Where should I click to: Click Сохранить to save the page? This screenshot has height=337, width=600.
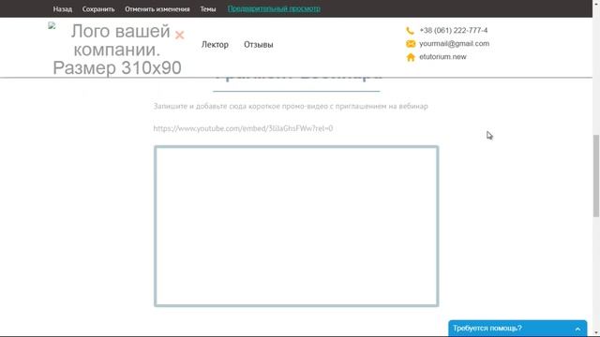tap(98, 8)
